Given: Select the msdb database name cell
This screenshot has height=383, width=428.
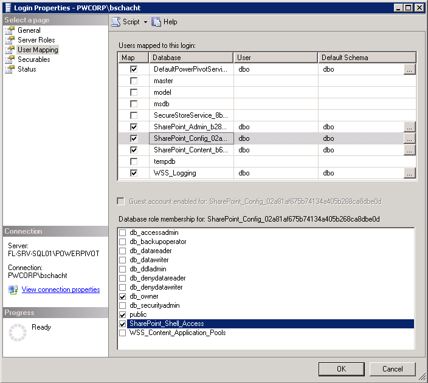Looking at the screenshot, I should [x=191, y=104].
